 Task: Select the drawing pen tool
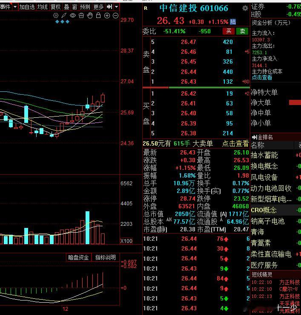[64, 15]
